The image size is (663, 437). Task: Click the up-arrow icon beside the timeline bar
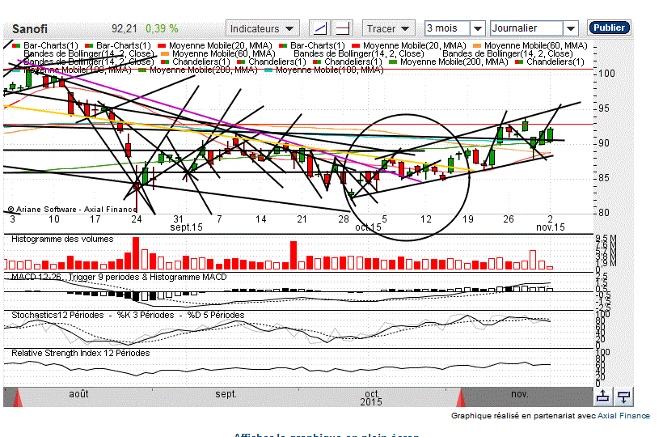pyautogui.click(x=603, y=397)
